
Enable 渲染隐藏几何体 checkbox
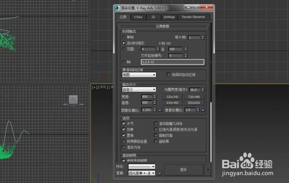(156, 123)
